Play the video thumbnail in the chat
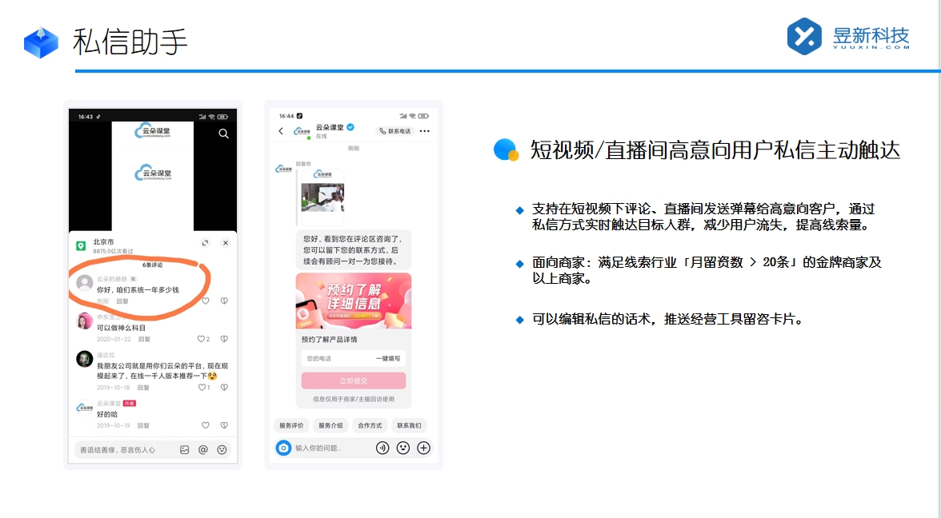Viewport: 941px width, 518px height. [322, 197]
